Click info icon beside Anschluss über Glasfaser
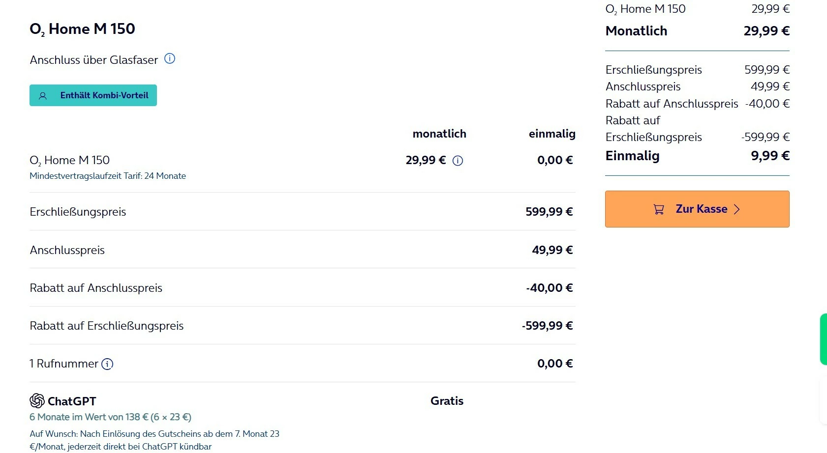The image size is (827, 453). [170, 59]
